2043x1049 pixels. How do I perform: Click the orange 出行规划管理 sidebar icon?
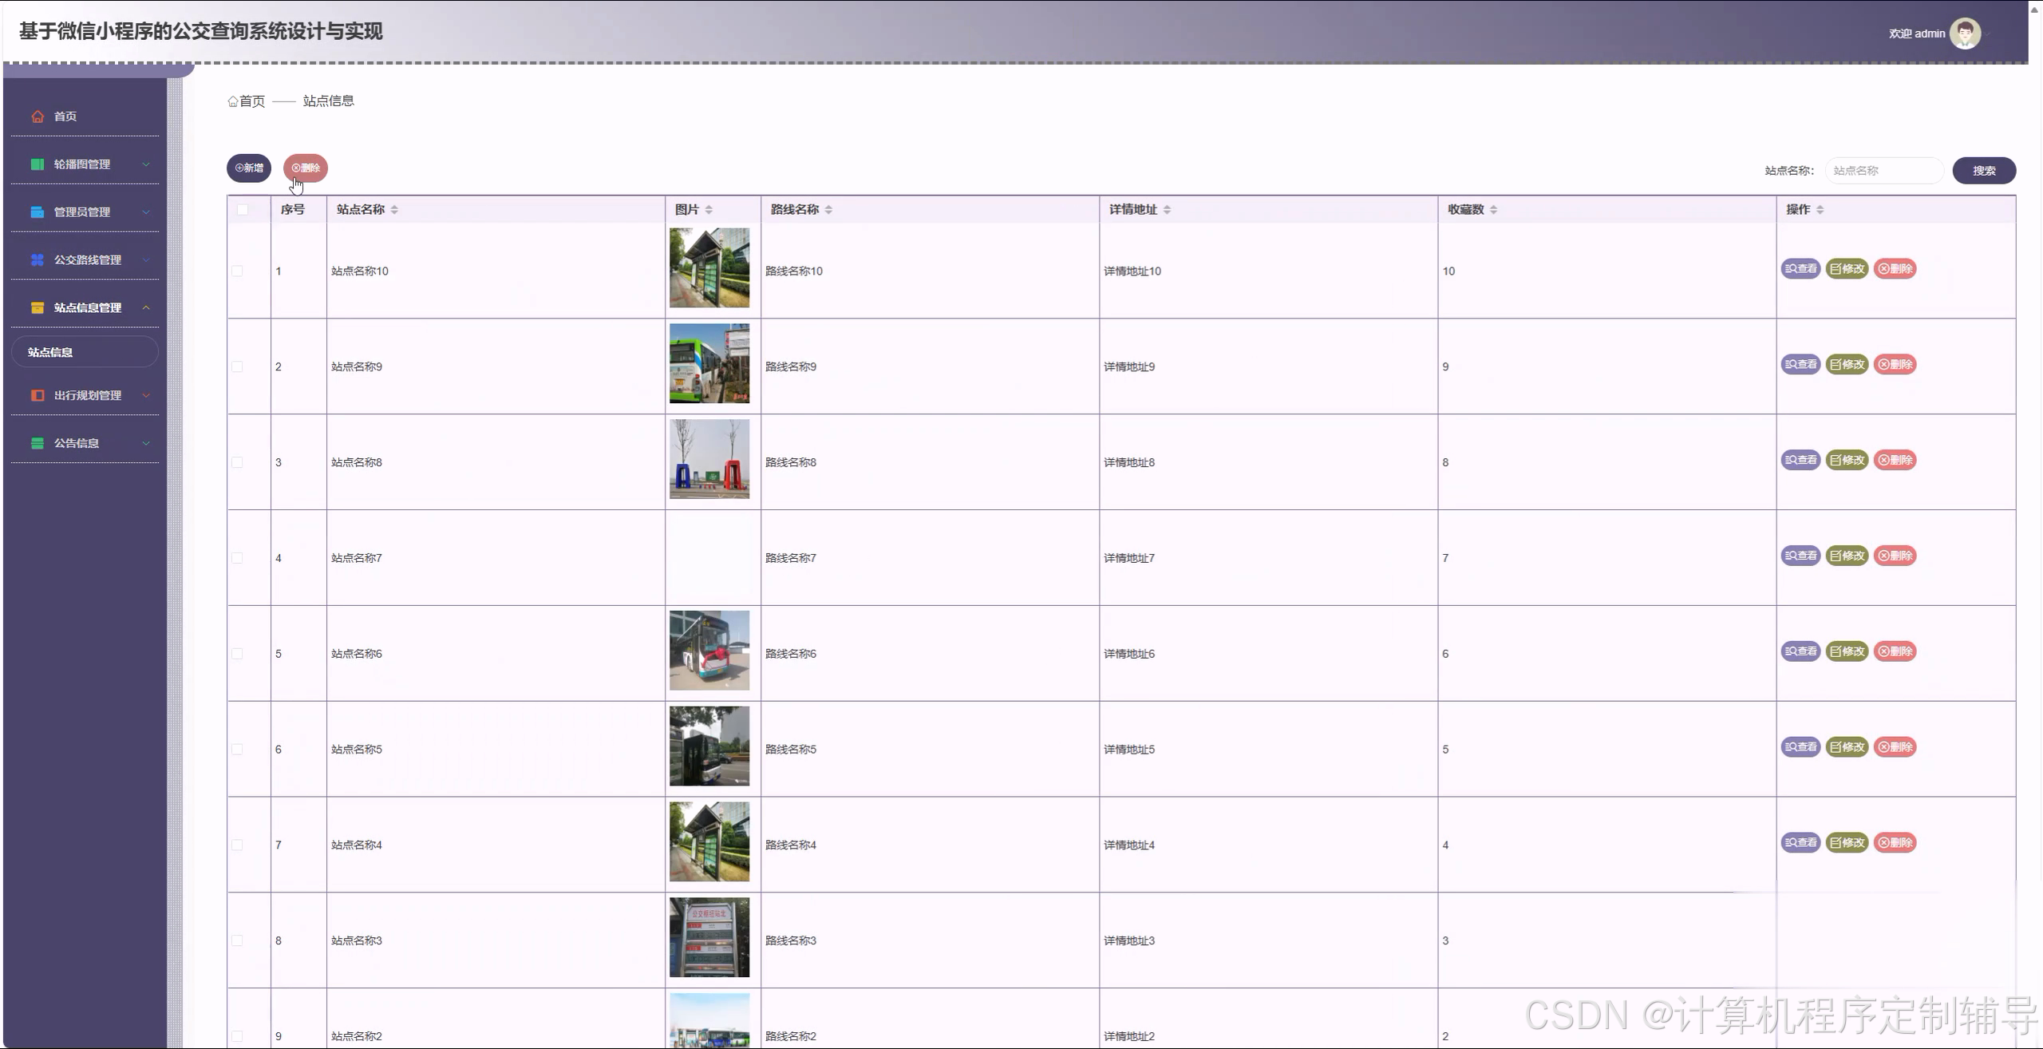coord(38,396)
